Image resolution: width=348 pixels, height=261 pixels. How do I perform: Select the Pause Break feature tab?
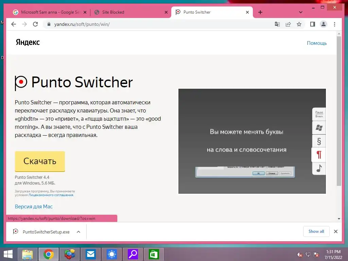[319, 114]
